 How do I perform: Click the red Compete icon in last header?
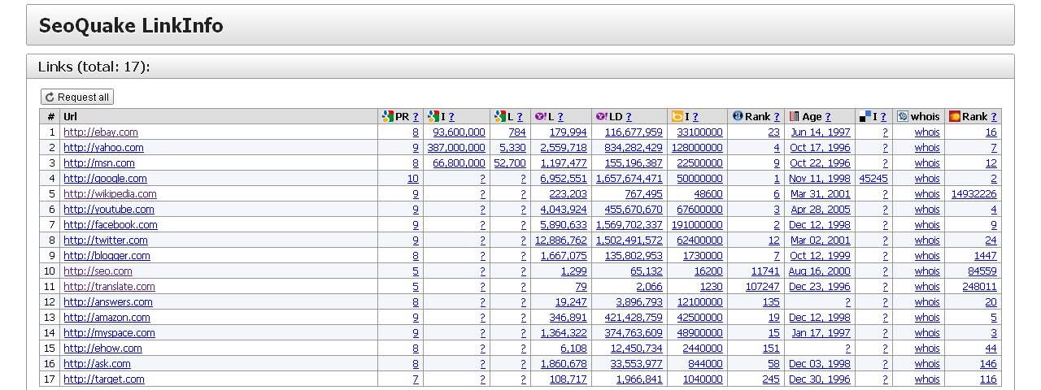coord(954,116)
